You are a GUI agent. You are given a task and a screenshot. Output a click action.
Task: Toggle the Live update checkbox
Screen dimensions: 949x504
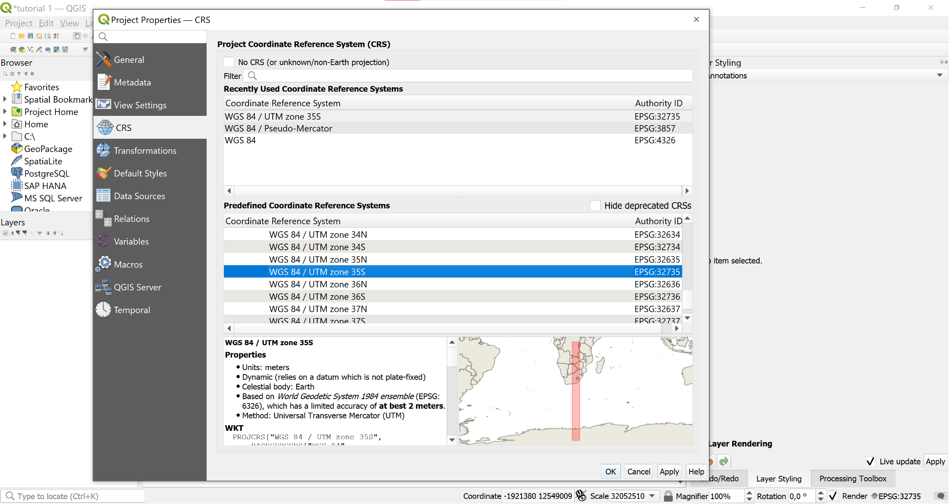pyautogui.click(x=870, y=461)
